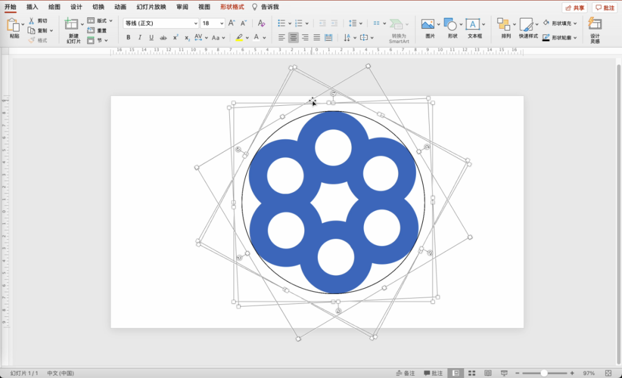Toggle the Notes (备注) pane in status bar
Image resolution: width=622 pixels, height=378 pixels.
(x=405, y=373)
